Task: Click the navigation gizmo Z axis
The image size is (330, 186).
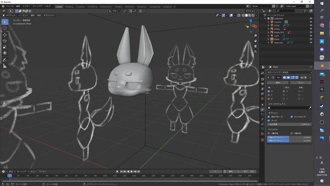Action: tap(251, 21)
